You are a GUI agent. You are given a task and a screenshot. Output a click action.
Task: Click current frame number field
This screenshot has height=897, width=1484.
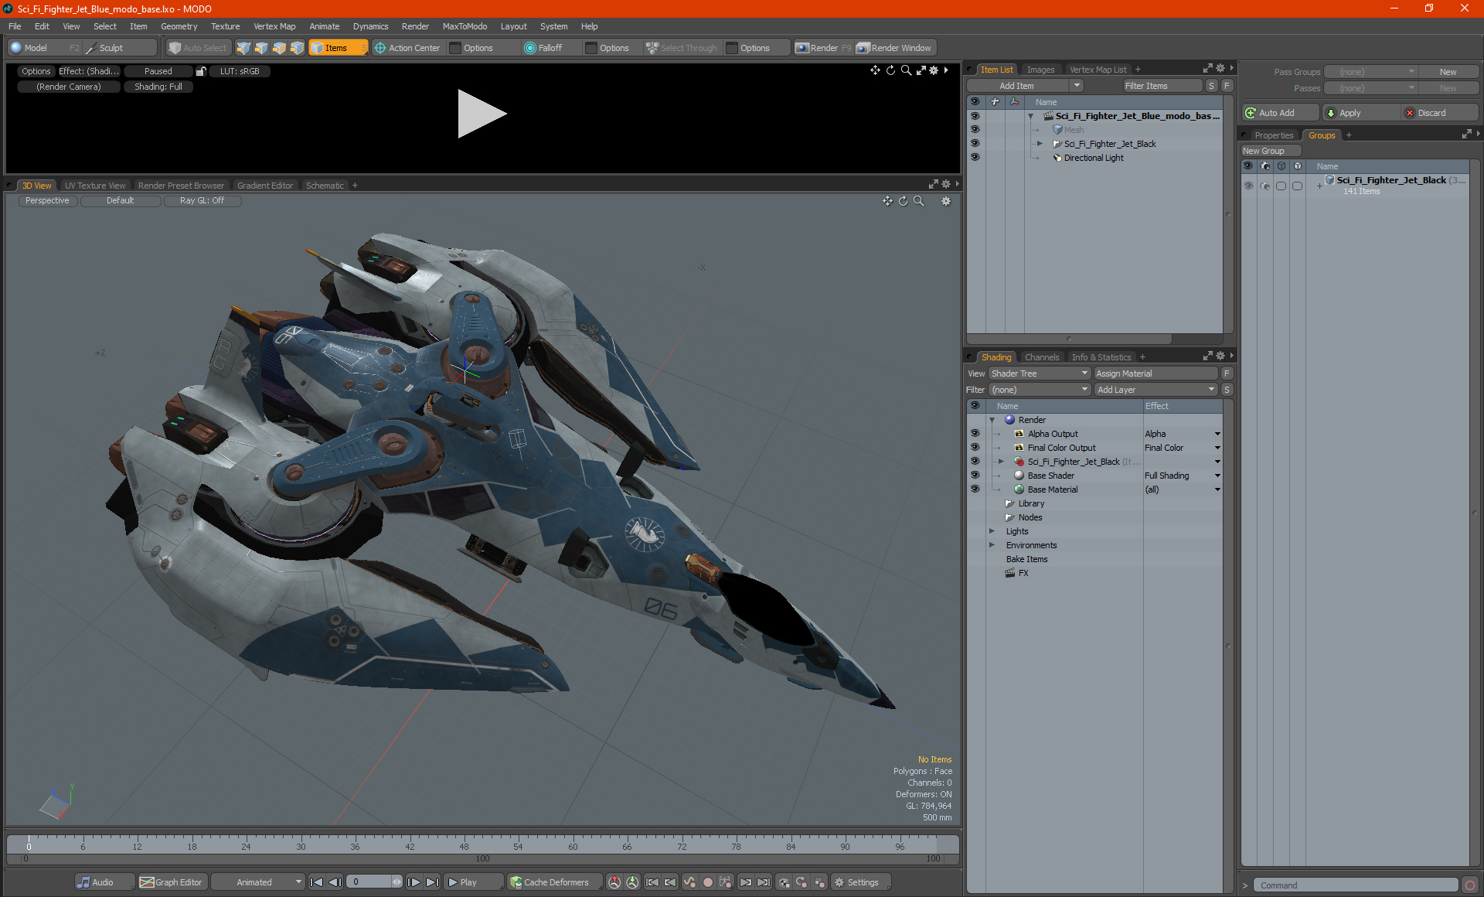click(x=374, y=882)
